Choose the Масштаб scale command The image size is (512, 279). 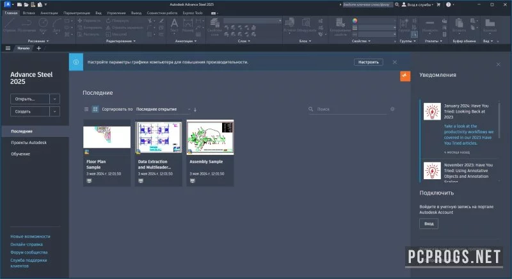tap(116, 34)
